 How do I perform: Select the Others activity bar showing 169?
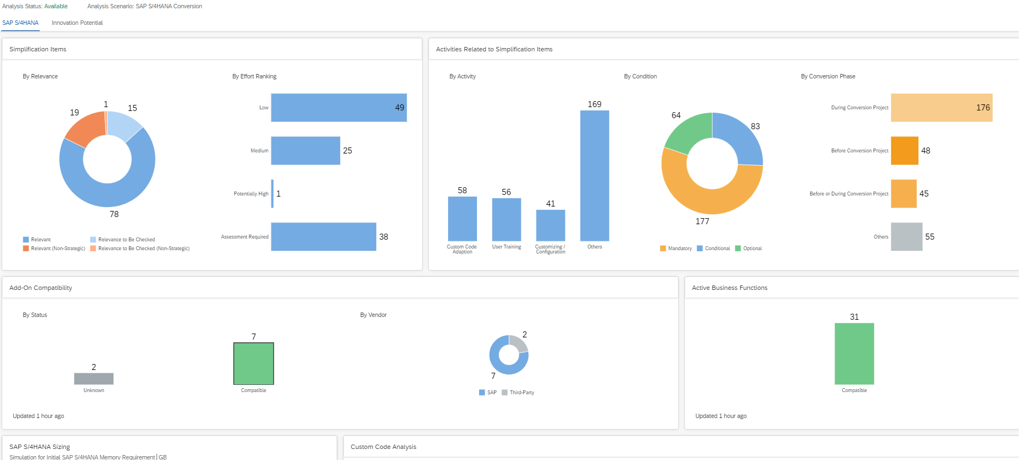(x=595, y=176)
